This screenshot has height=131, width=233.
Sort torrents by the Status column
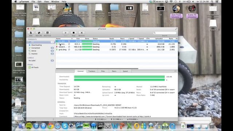coord(95,39)
